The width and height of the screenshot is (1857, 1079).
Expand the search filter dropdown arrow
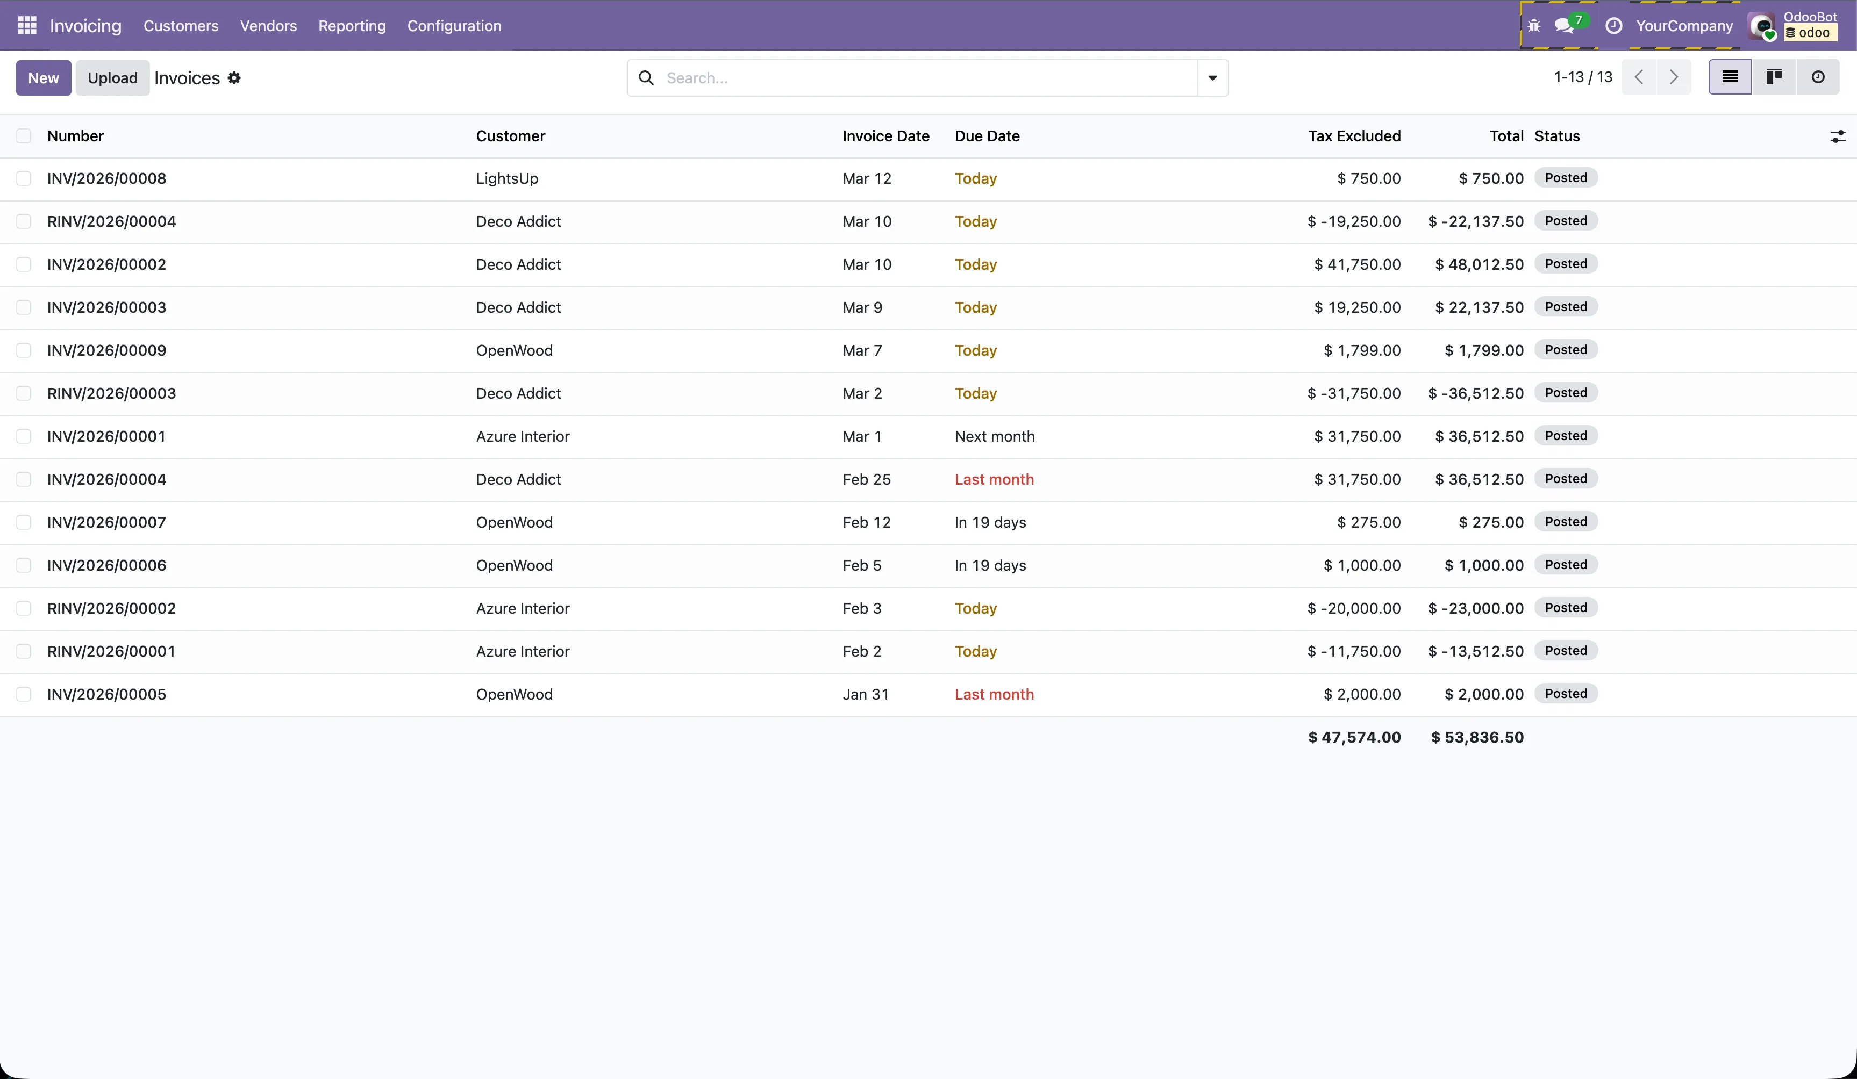1212,78
